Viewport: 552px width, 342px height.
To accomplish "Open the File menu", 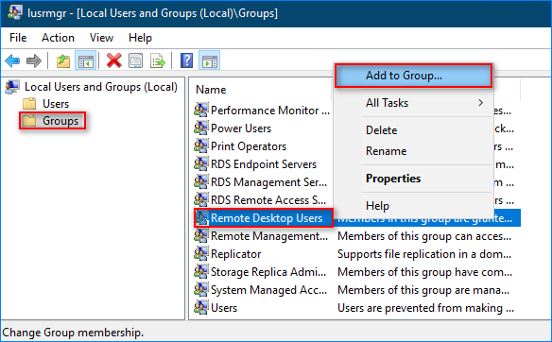I will pyautogui.click(x=18, y=38).
